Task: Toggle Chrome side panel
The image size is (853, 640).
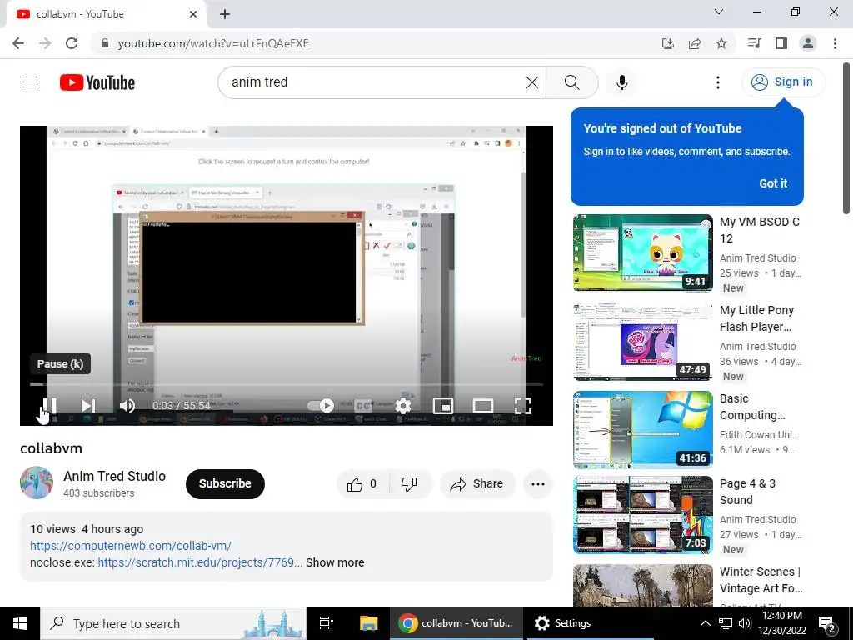Action: [x=781, y=43]
